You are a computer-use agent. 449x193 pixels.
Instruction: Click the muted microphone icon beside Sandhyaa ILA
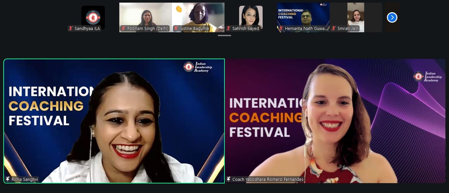(x=71, y=29)
